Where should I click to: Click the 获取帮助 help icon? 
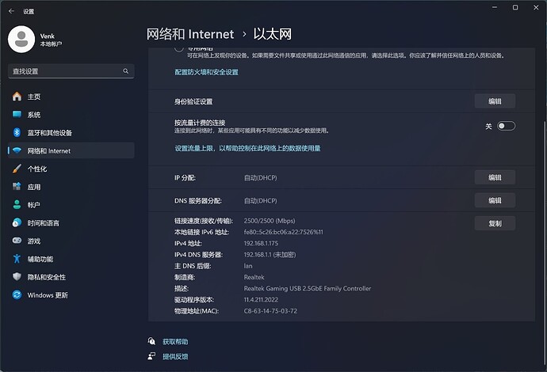(x=151, y=341)
